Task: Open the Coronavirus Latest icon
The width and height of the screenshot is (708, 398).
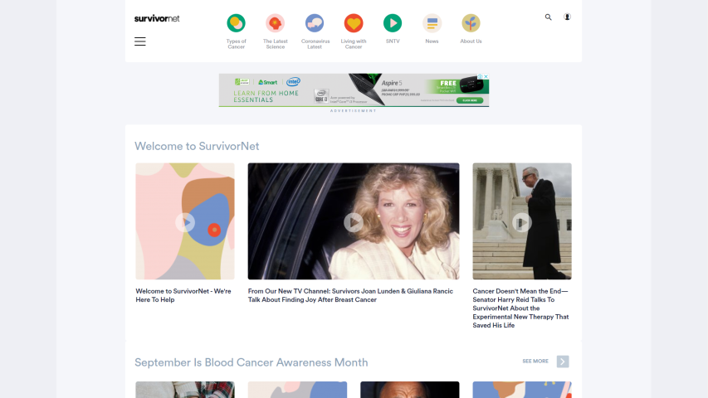Action: (x=315, y=23)
